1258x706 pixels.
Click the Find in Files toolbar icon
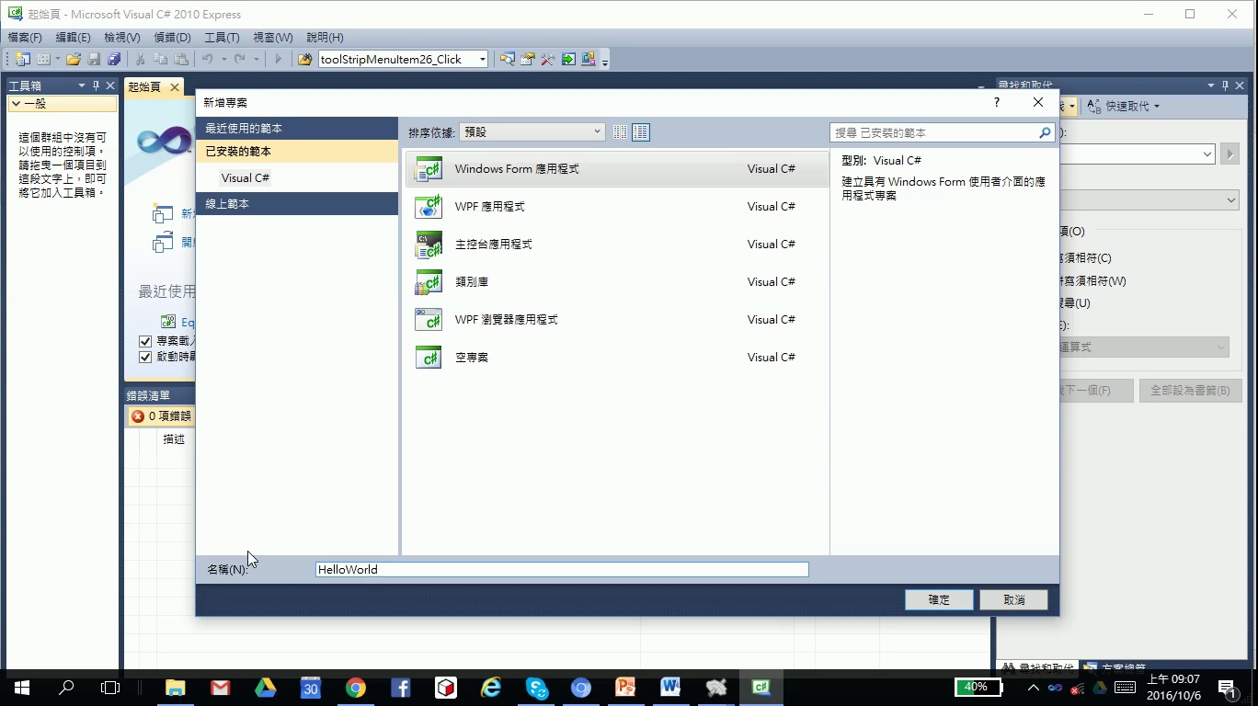pyautogui.click(x=305, y=59)
